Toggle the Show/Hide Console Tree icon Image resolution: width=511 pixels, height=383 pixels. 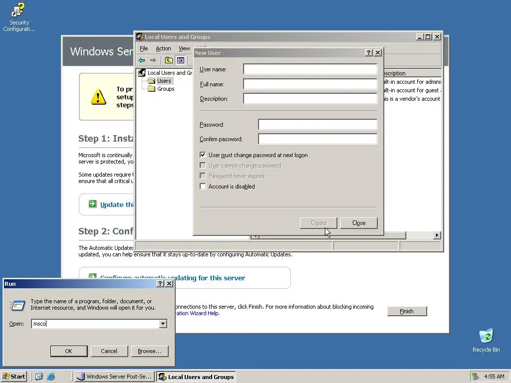181,60
